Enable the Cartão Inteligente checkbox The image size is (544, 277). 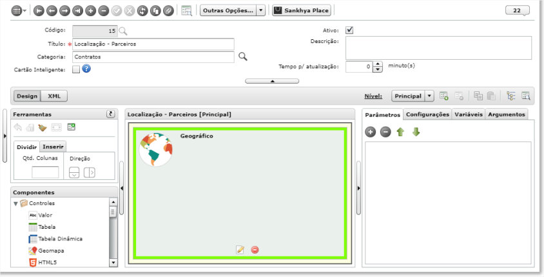(76, 70)
